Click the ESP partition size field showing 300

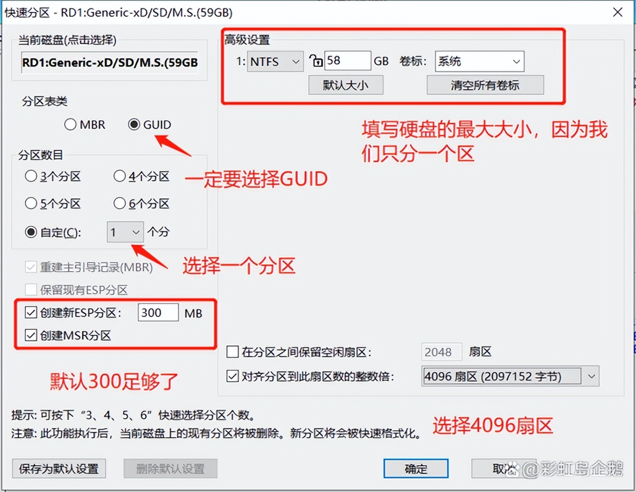[158, 313]
